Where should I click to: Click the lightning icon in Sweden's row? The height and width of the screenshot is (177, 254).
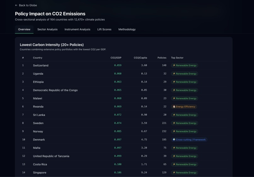click(x=174, y=123)
